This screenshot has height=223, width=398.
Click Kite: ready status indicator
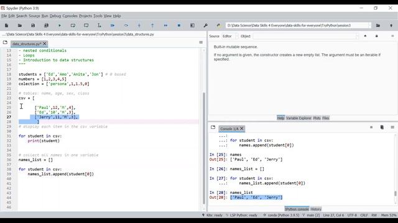click(x=212, y=215)
